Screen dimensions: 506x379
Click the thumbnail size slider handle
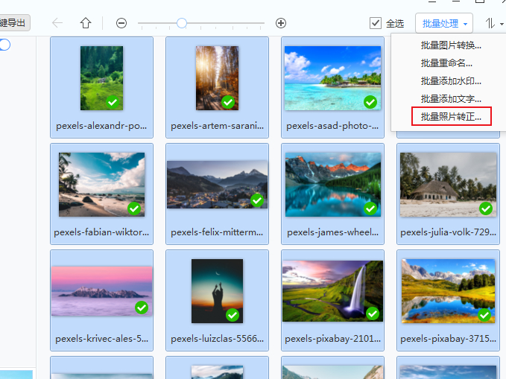(182, 23)
